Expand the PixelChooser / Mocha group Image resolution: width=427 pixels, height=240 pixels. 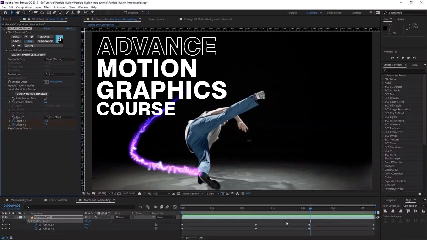[6, 128]
